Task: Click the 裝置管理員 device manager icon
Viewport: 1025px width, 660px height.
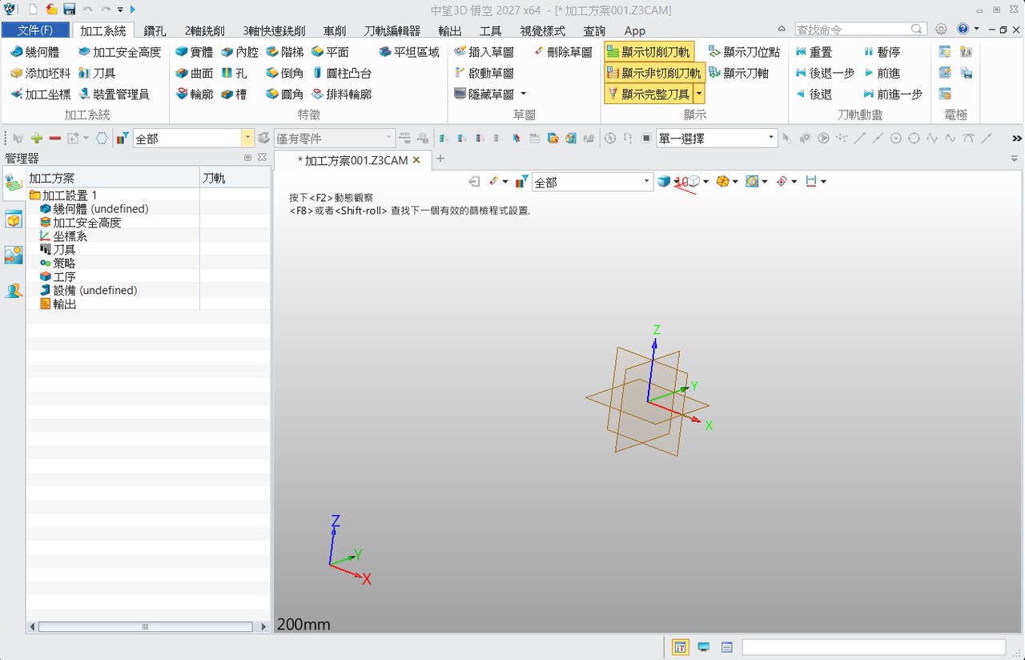Action: [x=85, y=94]
